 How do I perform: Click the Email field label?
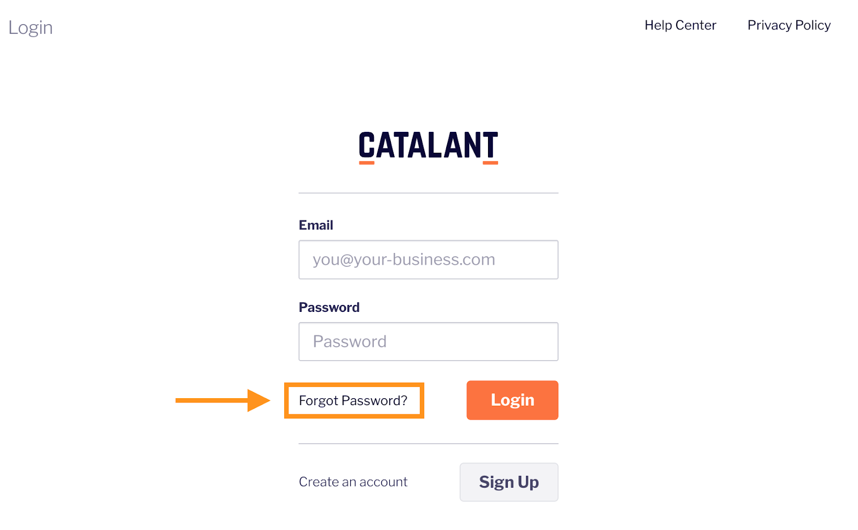pos(316,225)
